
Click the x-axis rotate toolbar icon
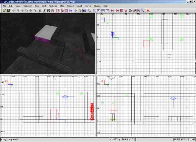18,11
